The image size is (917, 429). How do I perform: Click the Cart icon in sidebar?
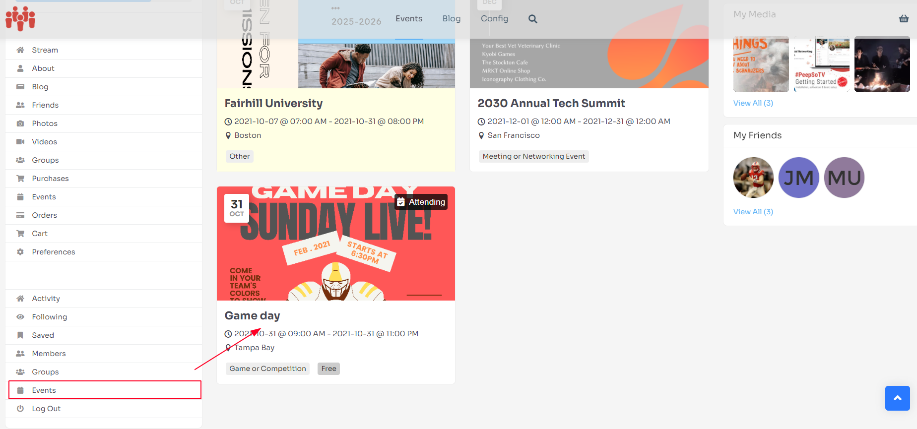[x=20, y=234]
